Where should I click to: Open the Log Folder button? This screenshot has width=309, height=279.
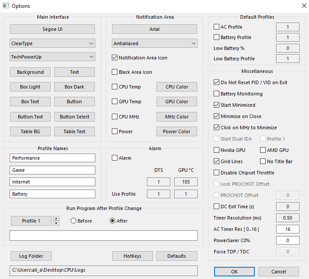(31, 256)
